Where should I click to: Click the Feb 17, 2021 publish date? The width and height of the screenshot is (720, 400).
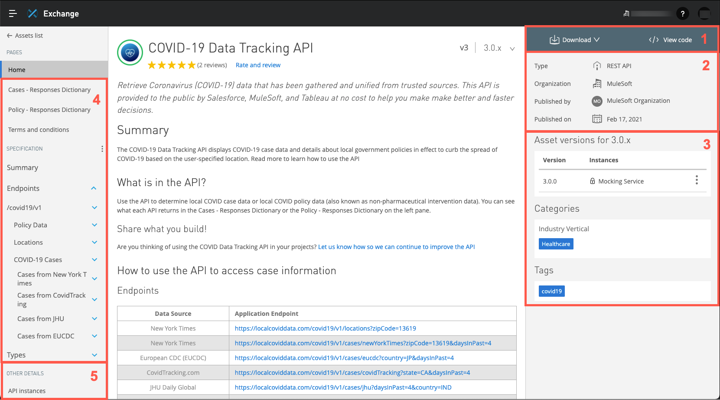click(x=624, y=119)
